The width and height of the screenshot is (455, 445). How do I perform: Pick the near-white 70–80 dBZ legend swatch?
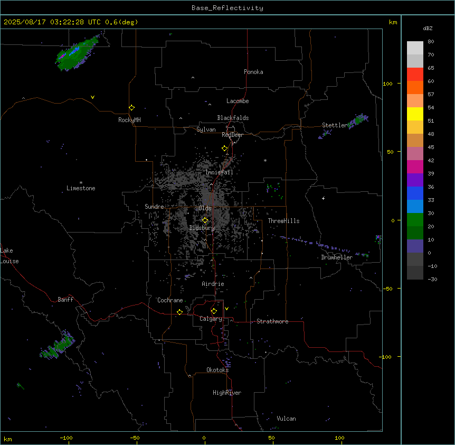(415, 48)
